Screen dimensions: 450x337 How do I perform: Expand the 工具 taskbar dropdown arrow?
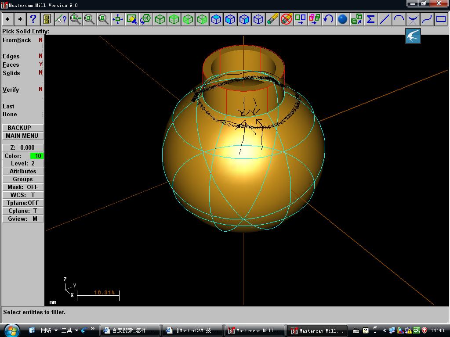(76, 330)
